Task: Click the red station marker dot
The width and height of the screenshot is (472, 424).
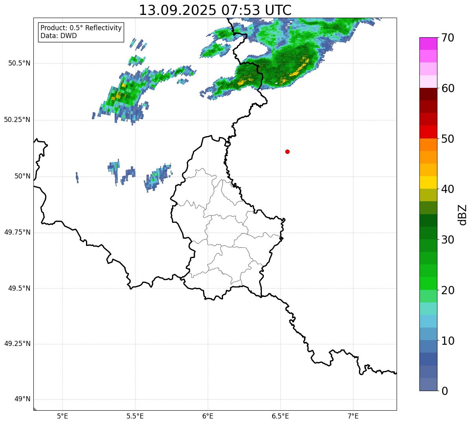Action: click(x=287, y=151)
